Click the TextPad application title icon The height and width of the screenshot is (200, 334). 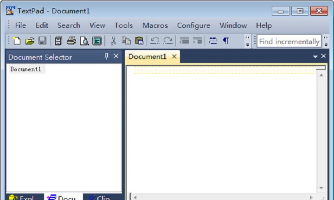click(x=10, y=11)
